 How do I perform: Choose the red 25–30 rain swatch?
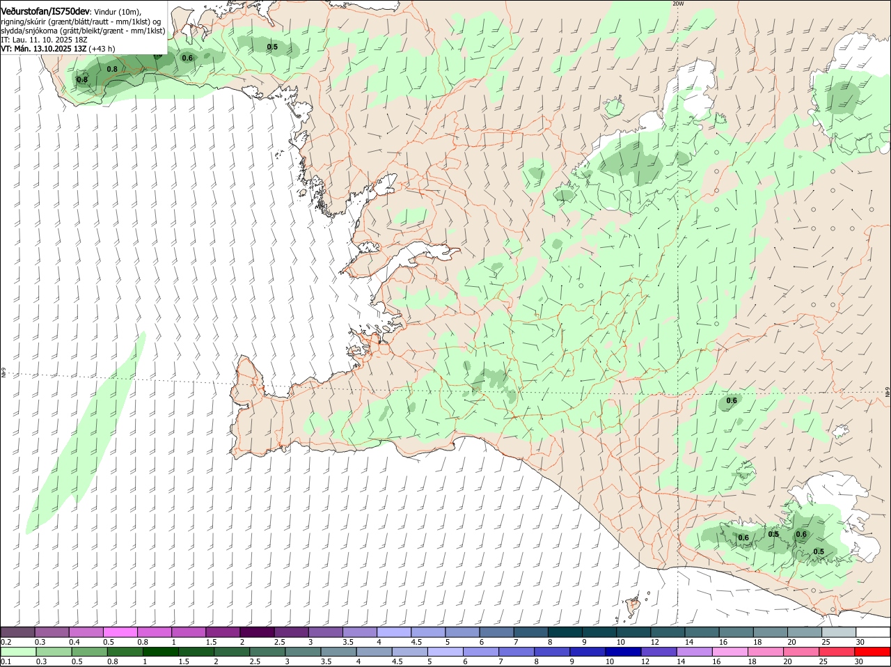(x=837, y=652)
